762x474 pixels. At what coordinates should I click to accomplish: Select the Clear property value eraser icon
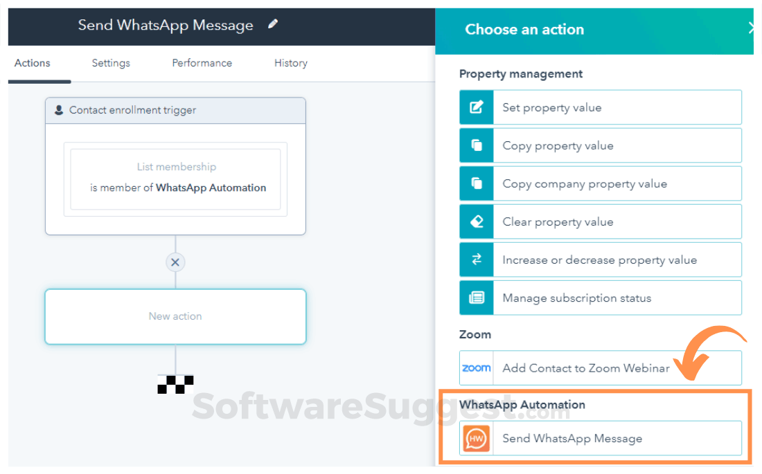[x=476, y=221]
